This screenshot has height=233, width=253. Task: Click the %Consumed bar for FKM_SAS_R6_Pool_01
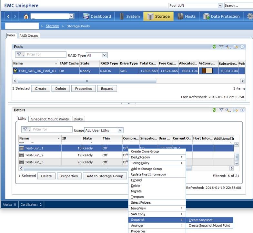click(x=207, y=71)
